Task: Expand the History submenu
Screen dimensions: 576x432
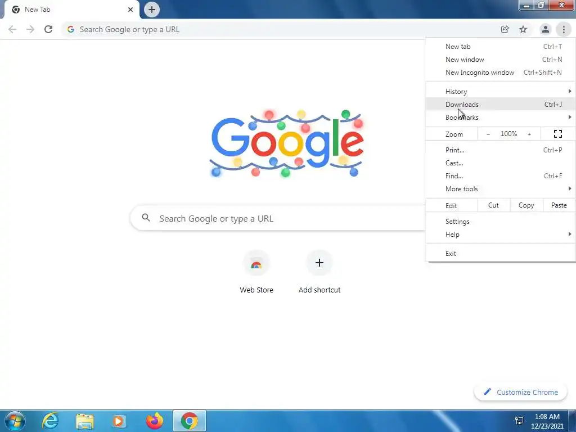Action: point(500,92)
